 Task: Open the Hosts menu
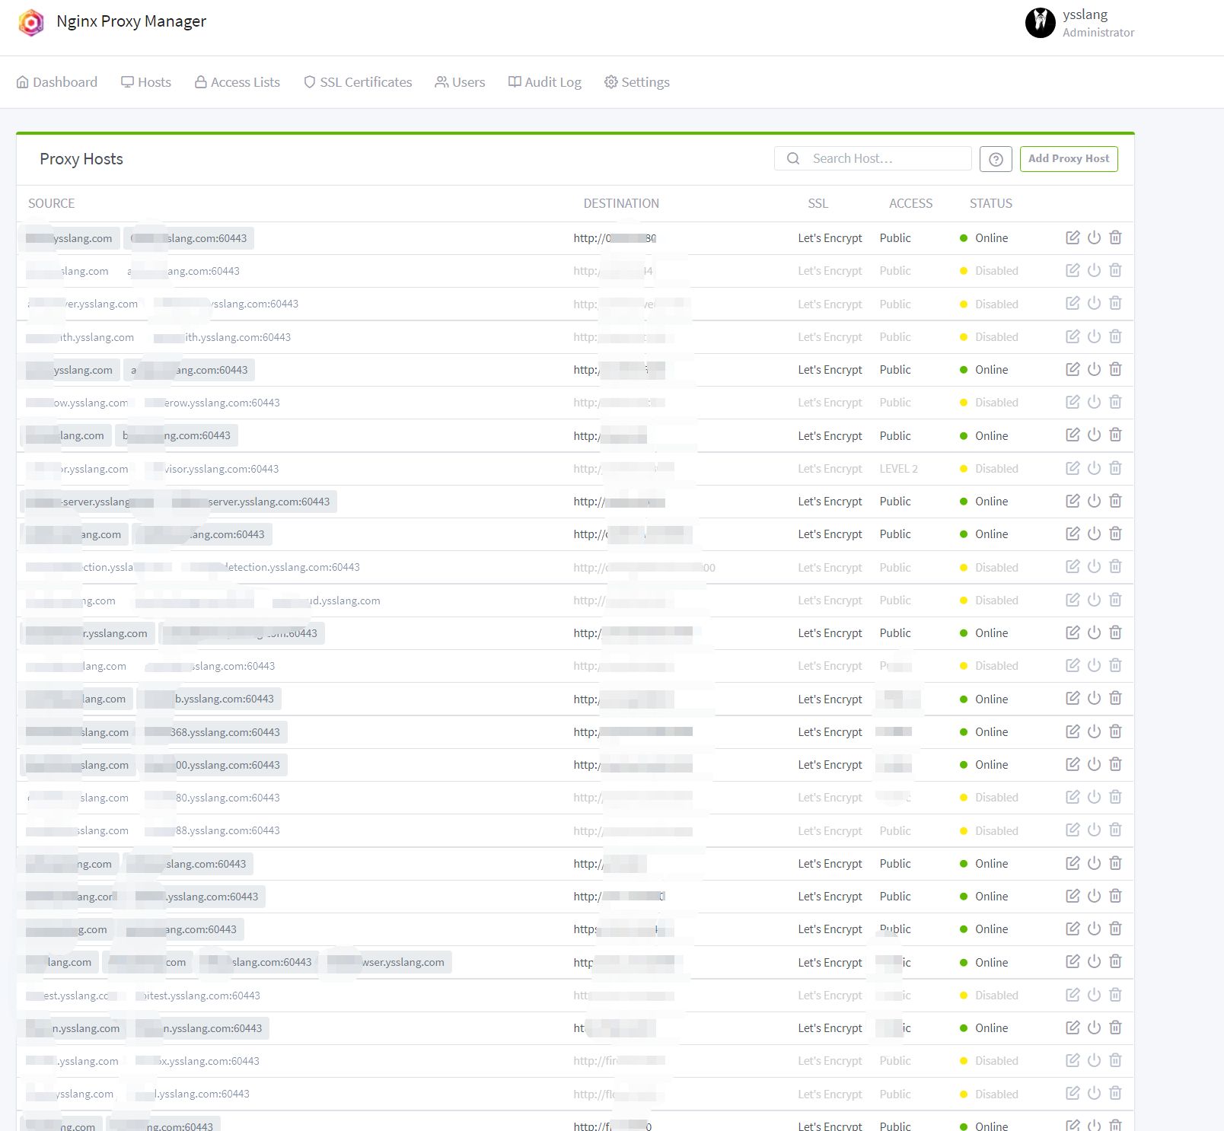click(x=146, y=82)
